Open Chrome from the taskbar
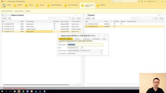This screenshot has height=93, width=166. coord(23,91)
